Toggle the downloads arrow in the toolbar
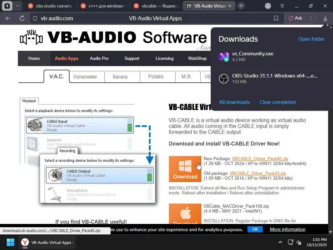This screenshot has width=333, height=250. click(x=325, y=19)
